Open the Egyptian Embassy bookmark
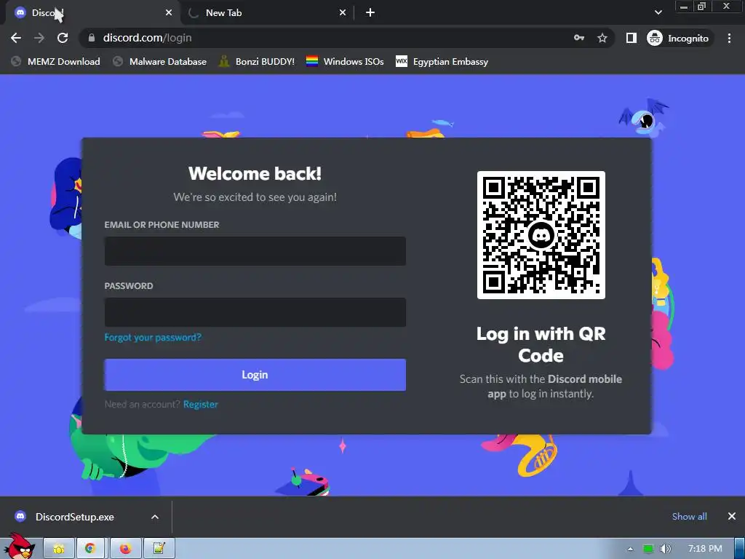This screenshot has width=745, height=559. pos(442,62)
